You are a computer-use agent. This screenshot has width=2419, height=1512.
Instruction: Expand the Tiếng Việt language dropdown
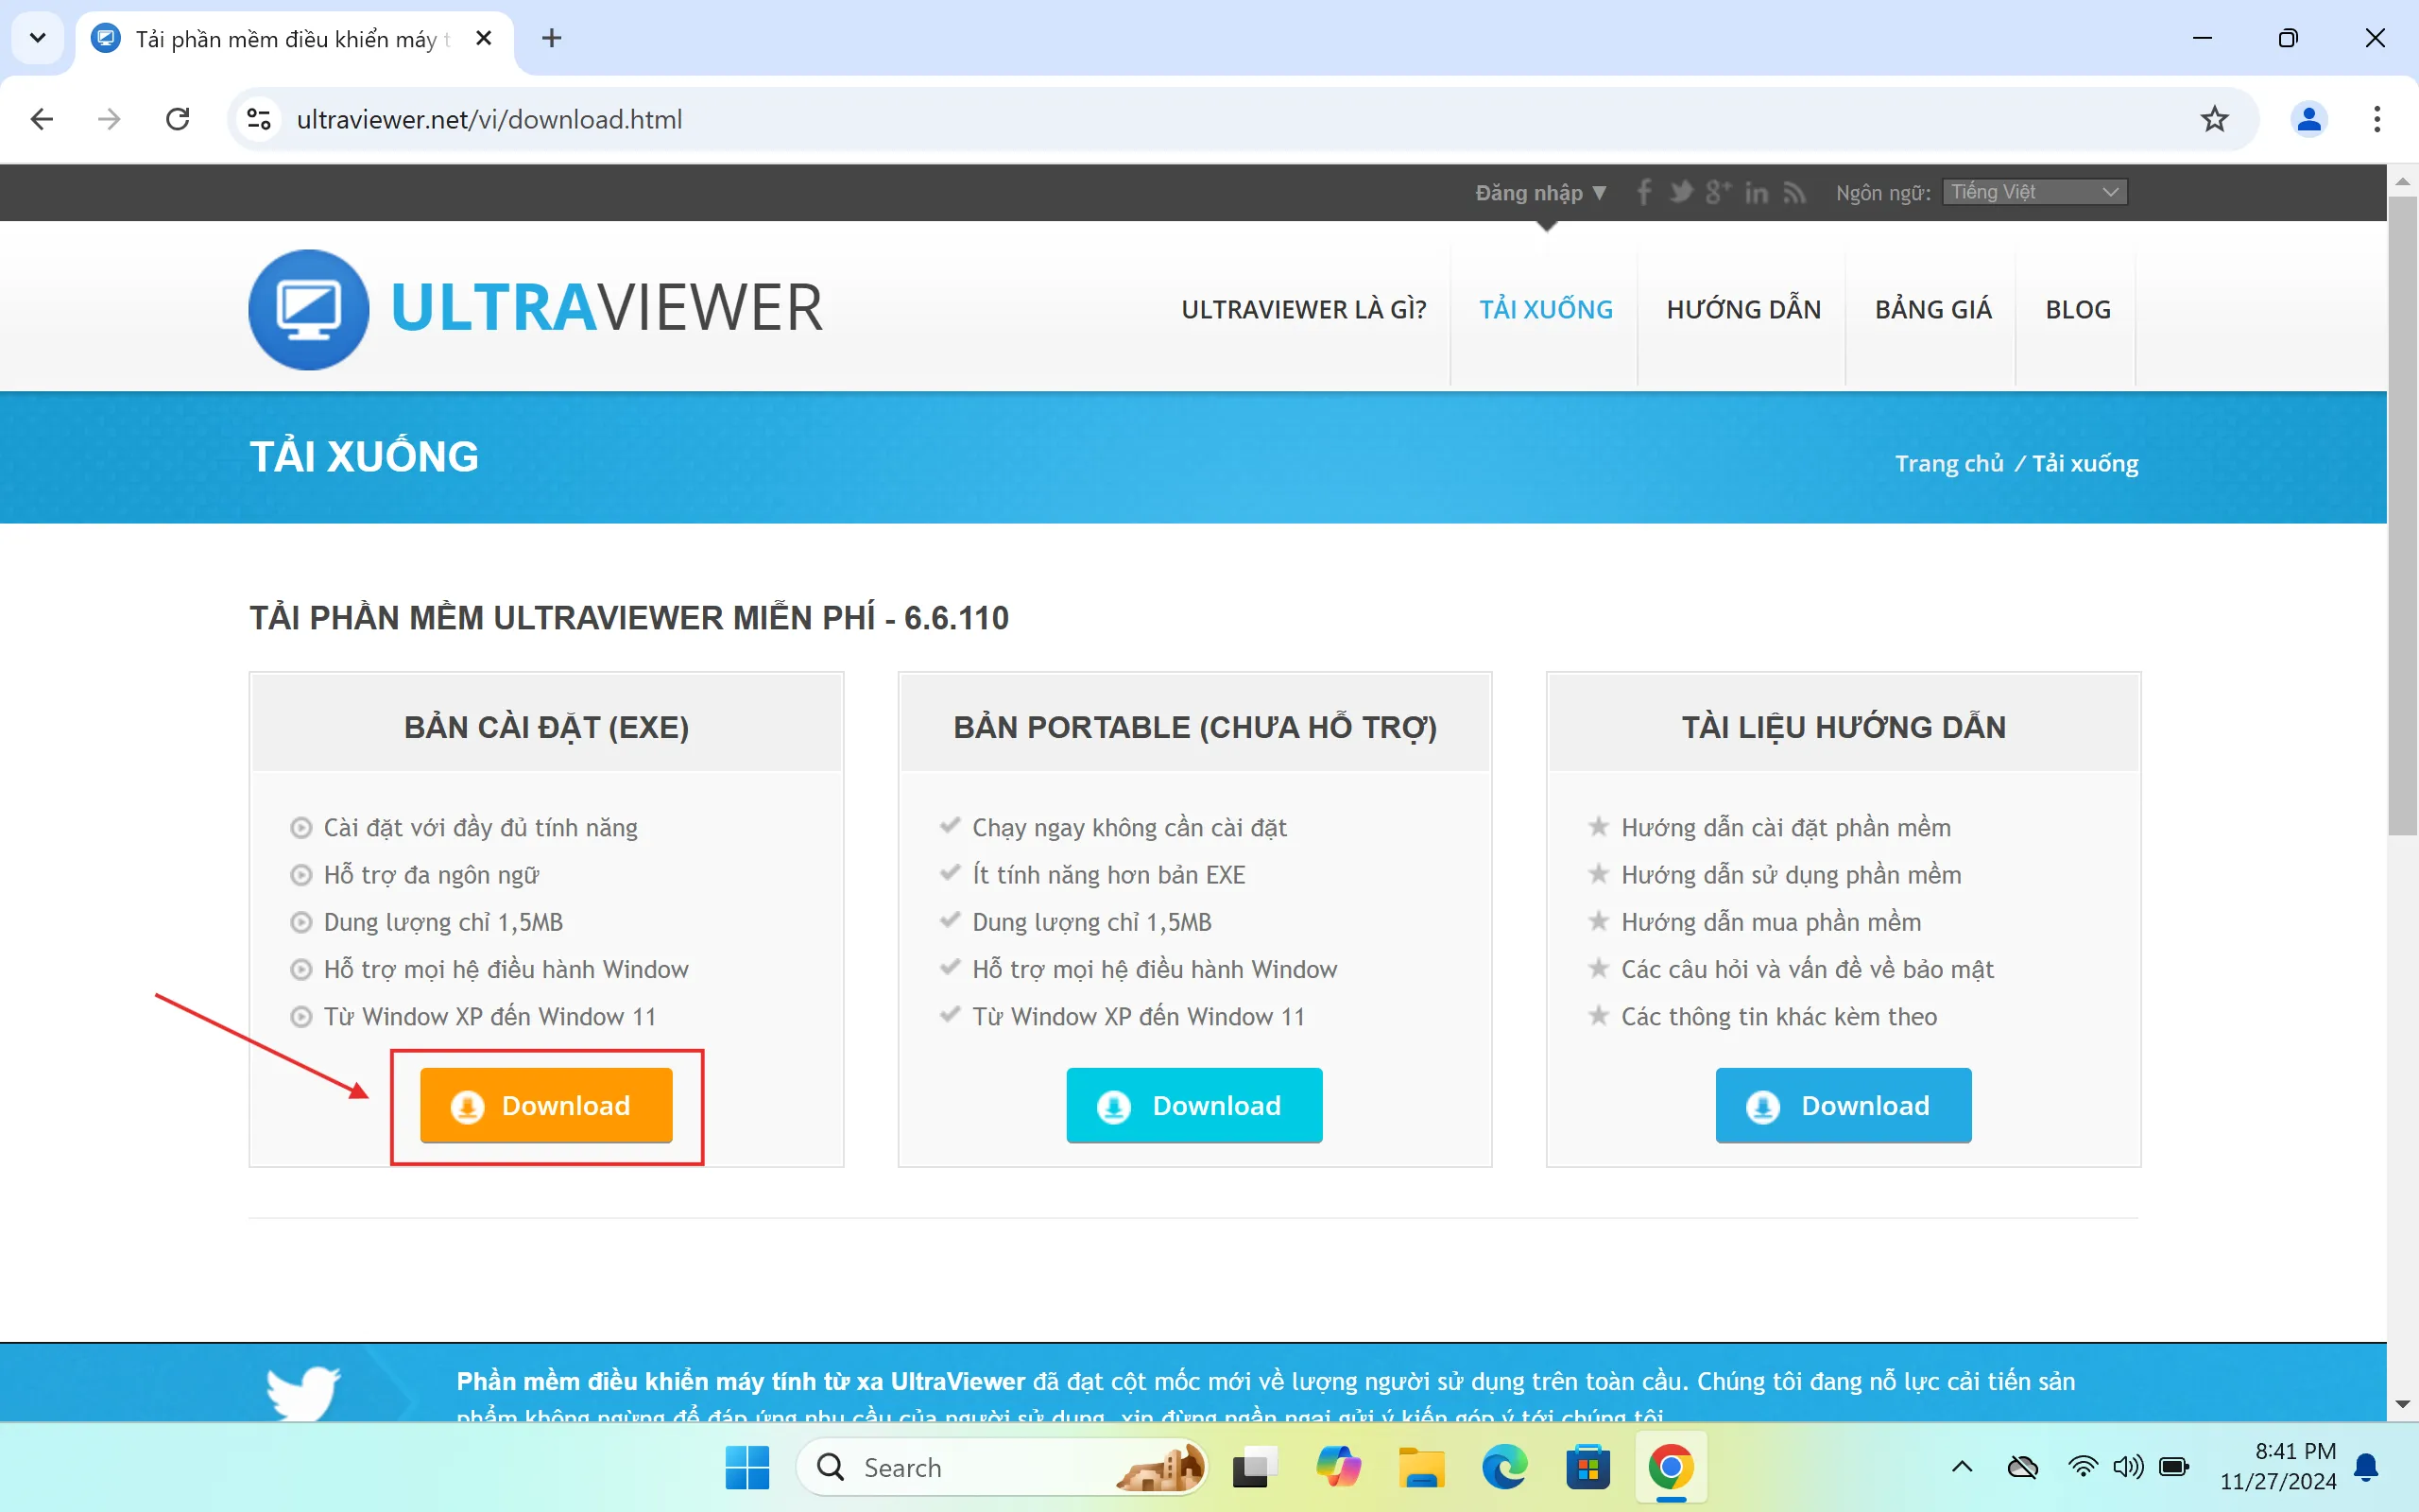(2034, 192)
